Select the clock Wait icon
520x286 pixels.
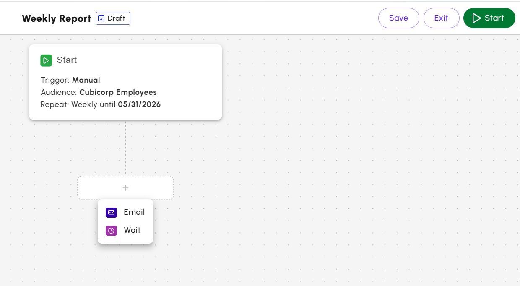point(111,231)
